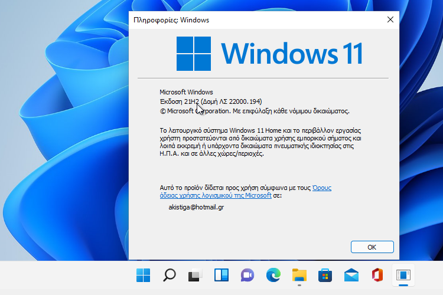This screenshot has width=443, height=295.
Task: Select the active winver taskbar icon
Action: [x=403, y=275]
